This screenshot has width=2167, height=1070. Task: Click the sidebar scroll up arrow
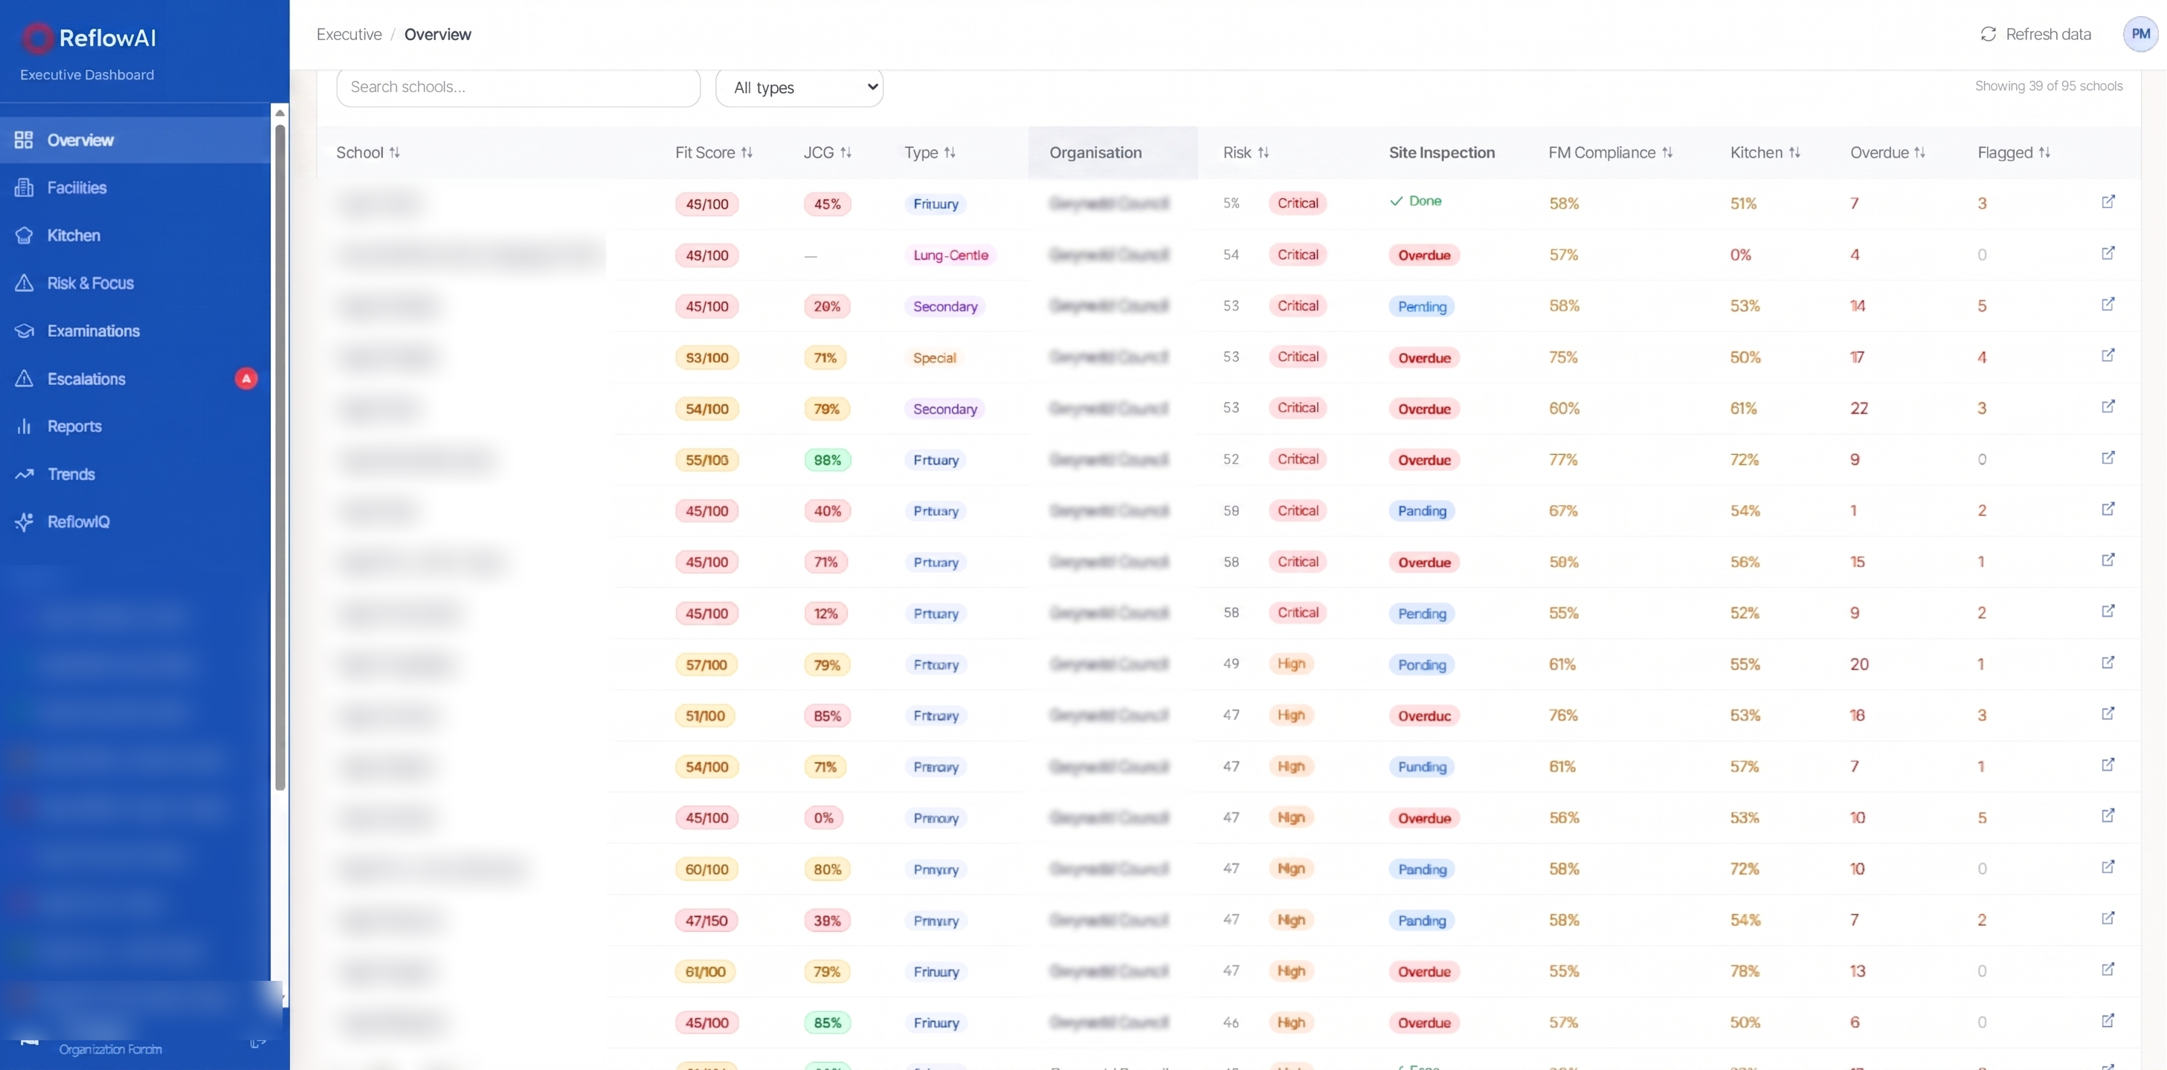pyautogui.click(x=280, y=113)
